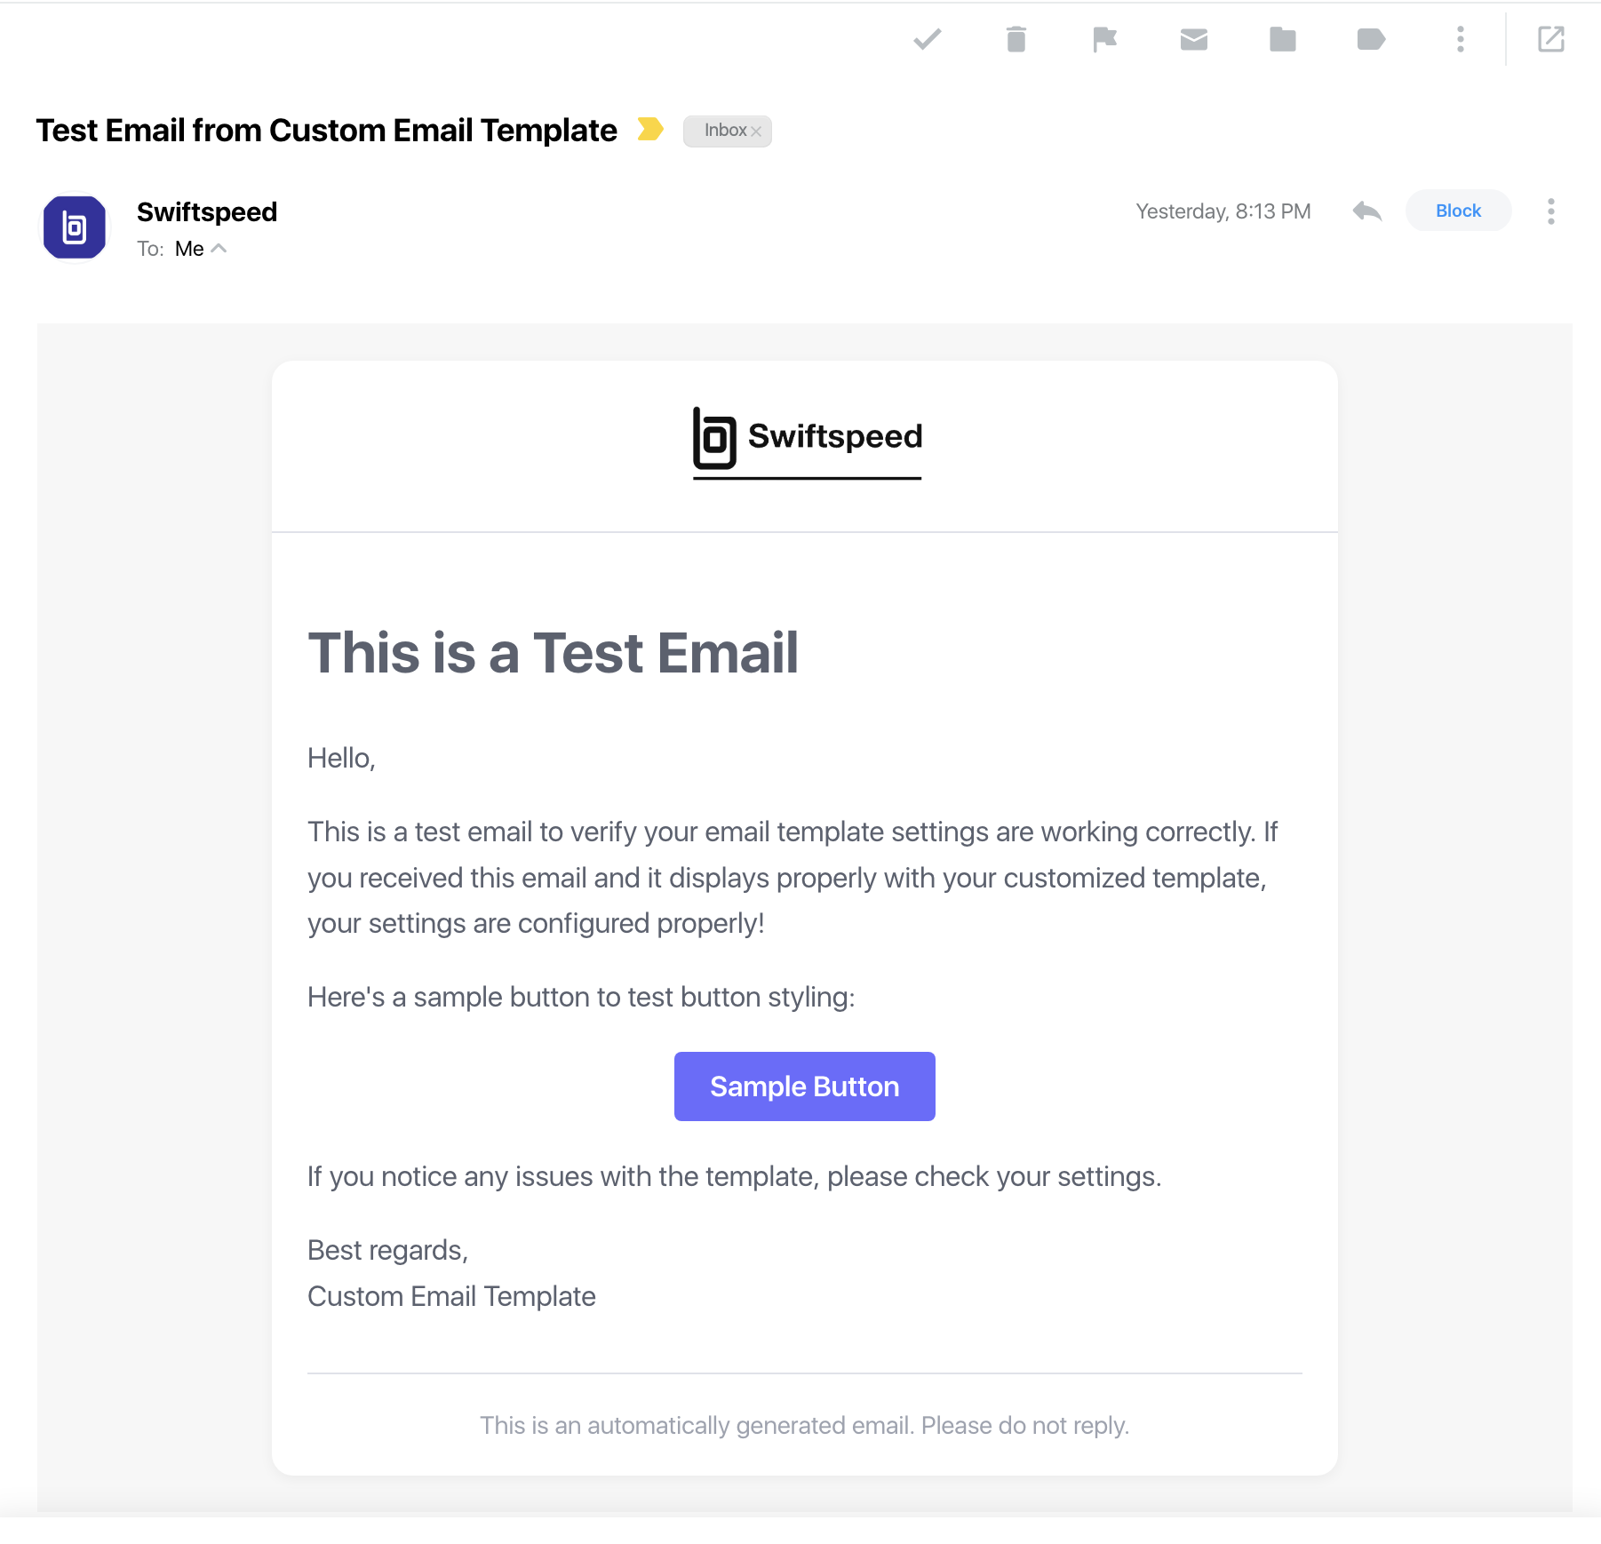Block the sender Swiftspeed
Screen dimensions: 1601x1544
[x=1458, y=211]
